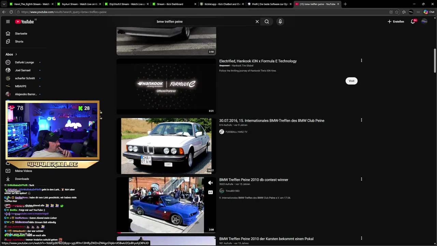
Task: Open the Joel Samael subscription
Action: click(23, 70)
